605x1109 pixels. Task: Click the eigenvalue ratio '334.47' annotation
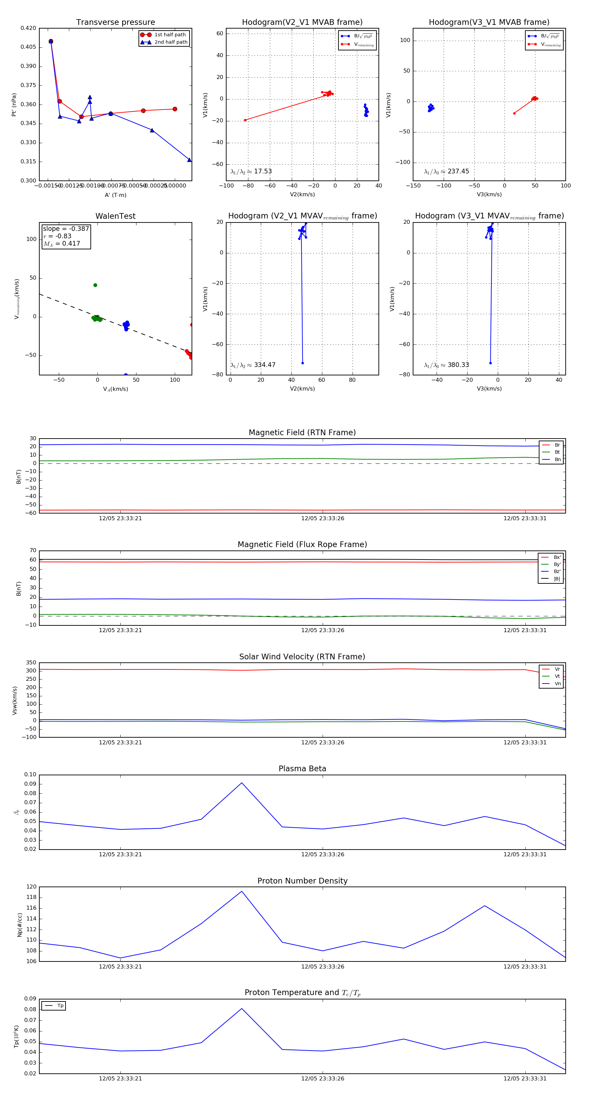point(253,365)
